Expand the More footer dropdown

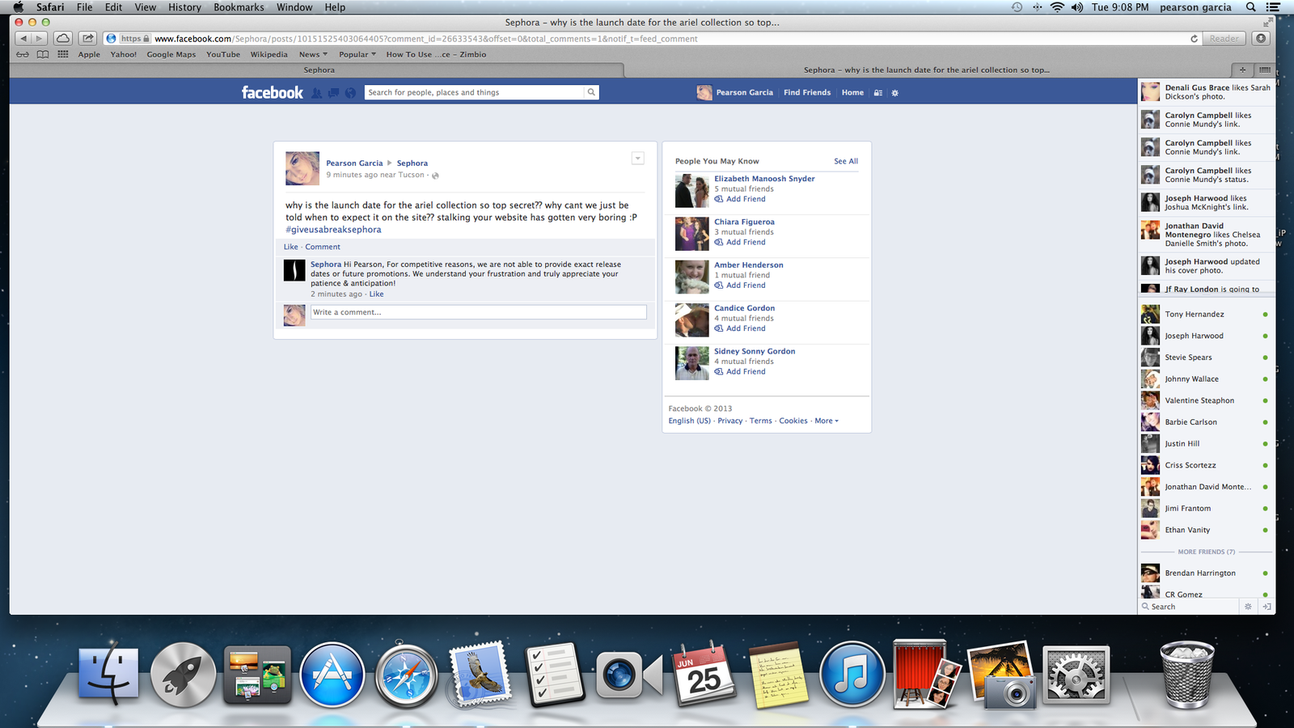(x=827, y=421)
